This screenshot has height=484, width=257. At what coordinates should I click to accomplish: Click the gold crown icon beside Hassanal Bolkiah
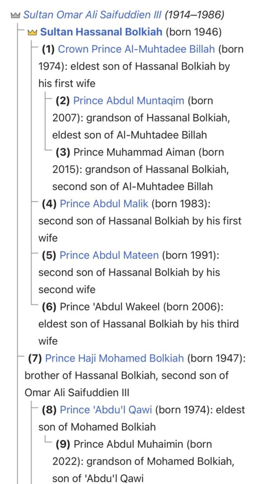33,32
